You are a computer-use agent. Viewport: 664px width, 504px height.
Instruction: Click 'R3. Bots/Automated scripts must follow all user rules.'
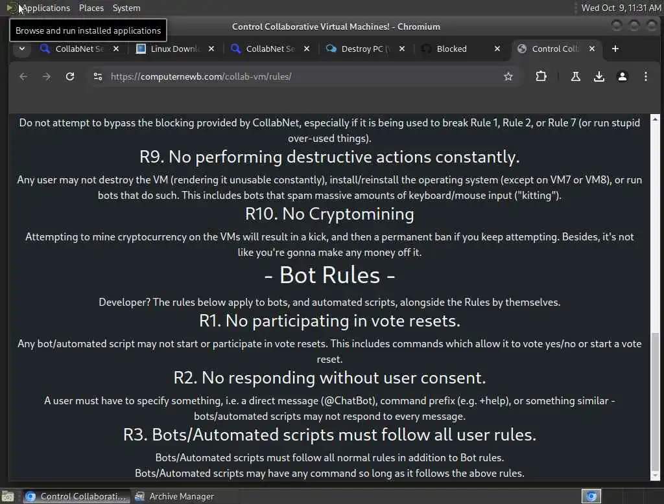[329, 435]
